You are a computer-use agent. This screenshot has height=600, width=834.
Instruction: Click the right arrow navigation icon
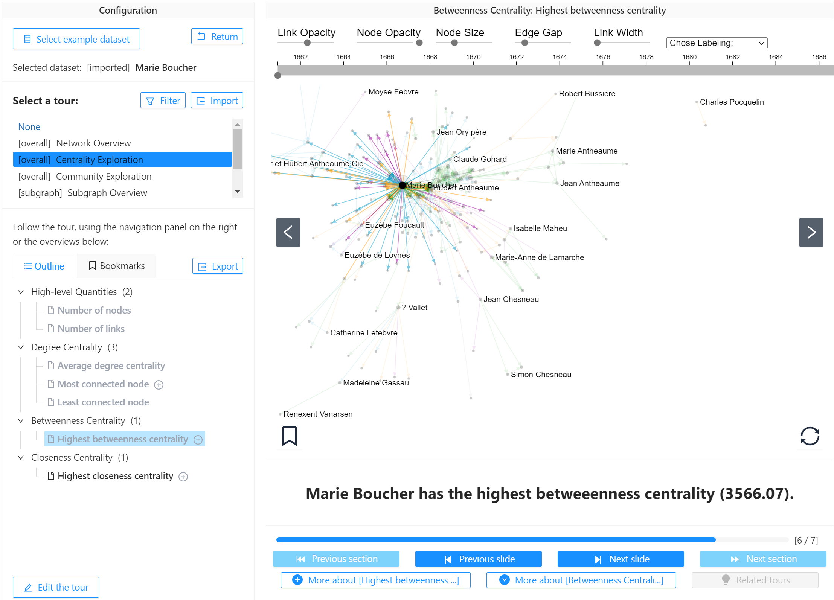(812, 232)
